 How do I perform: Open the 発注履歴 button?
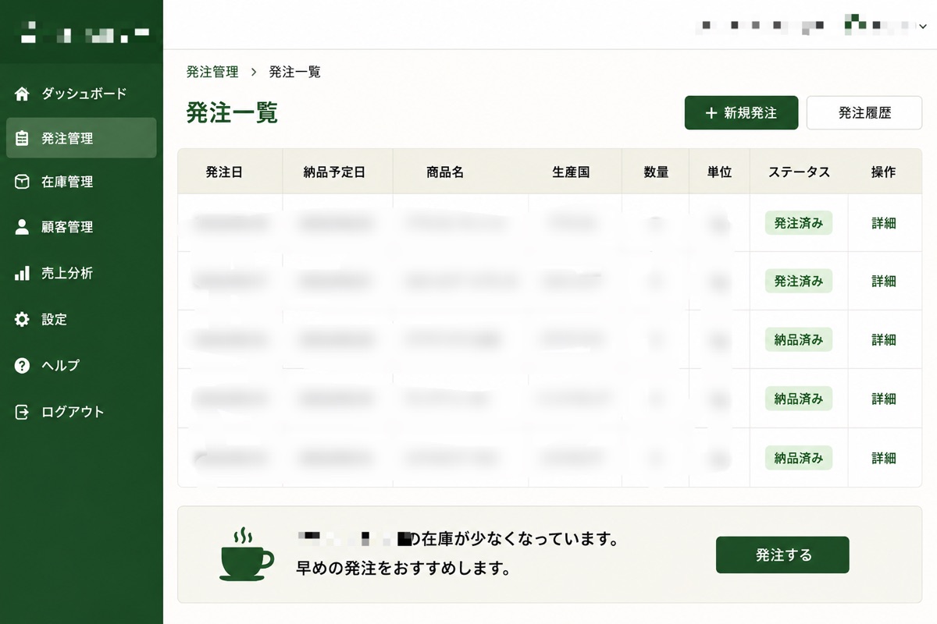click(864, 113)
